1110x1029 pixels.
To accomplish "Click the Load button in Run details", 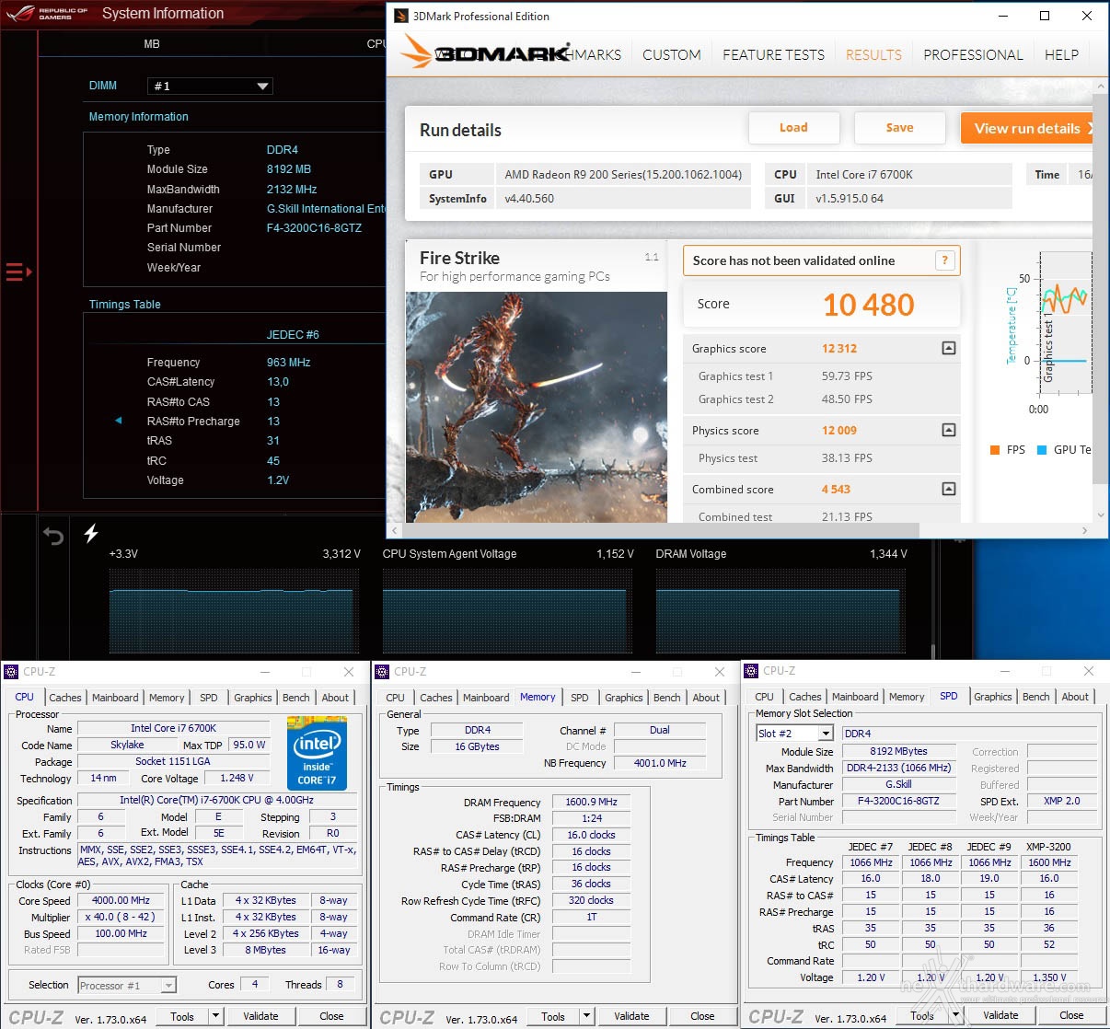I will coord(793,128).
